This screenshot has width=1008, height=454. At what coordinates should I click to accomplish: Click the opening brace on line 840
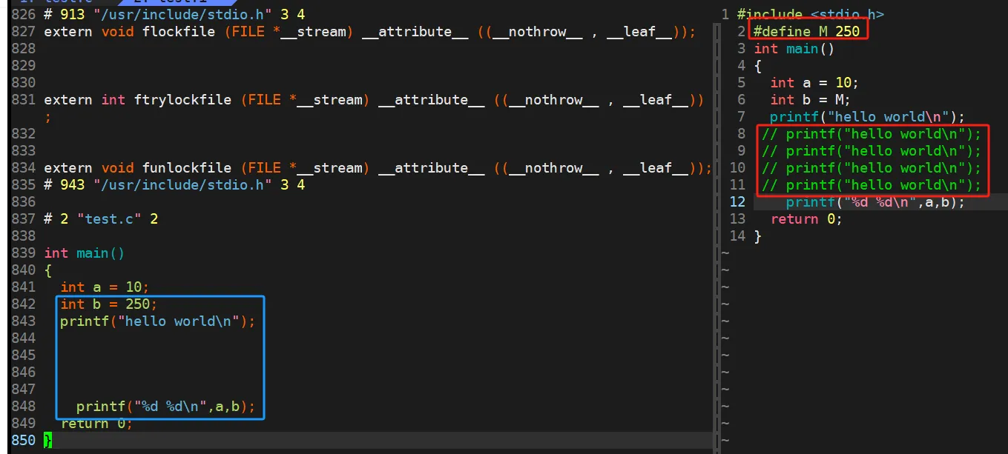tap(48, 270)
